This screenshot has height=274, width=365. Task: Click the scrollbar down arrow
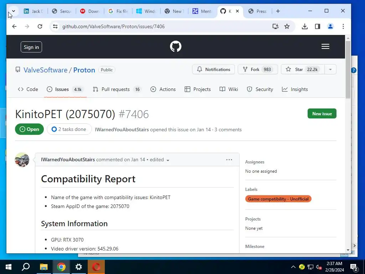(x=348, y=250)
